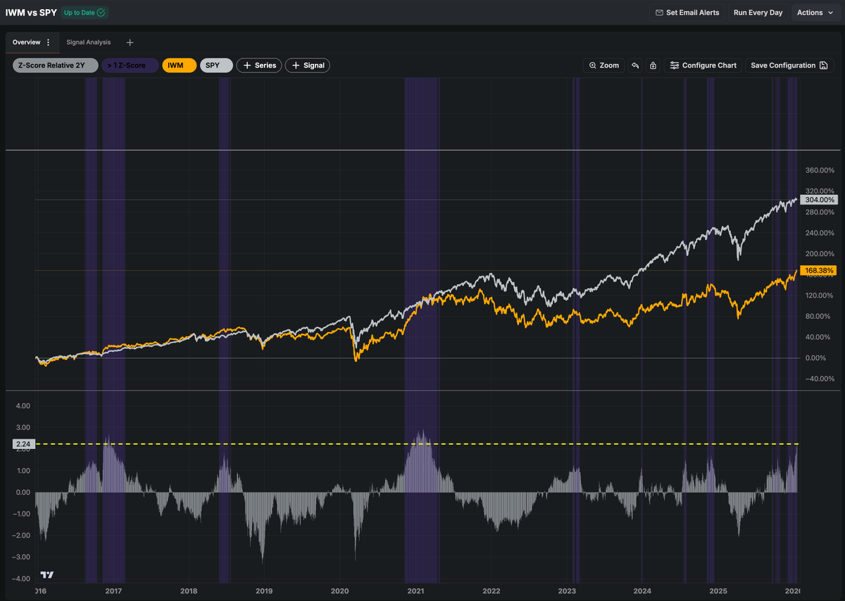Toggle the chart lock icon

(653, 65)
